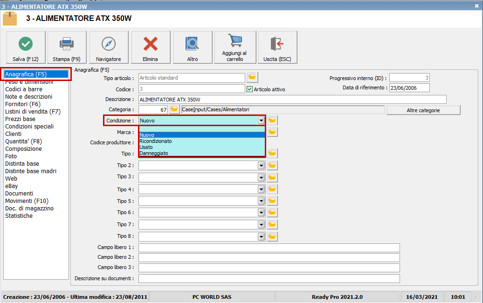Image resolution: width=483 pixels, height=303 pixels.
Task: Open Listini di vendita (F7) section
Action: tap(33, 112)
